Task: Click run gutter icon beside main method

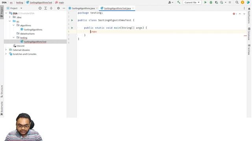Action: click(x=72, y=28)
